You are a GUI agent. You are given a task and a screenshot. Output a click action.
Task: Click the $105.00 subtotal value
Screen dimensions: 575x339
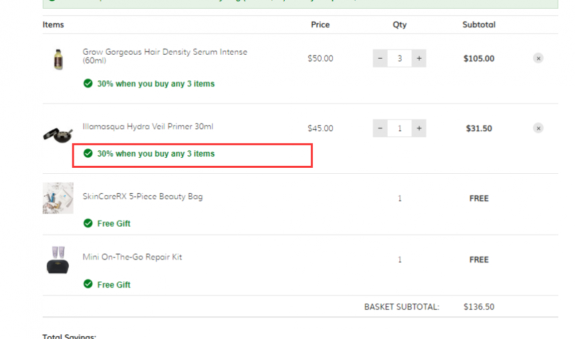coord(479,58)
